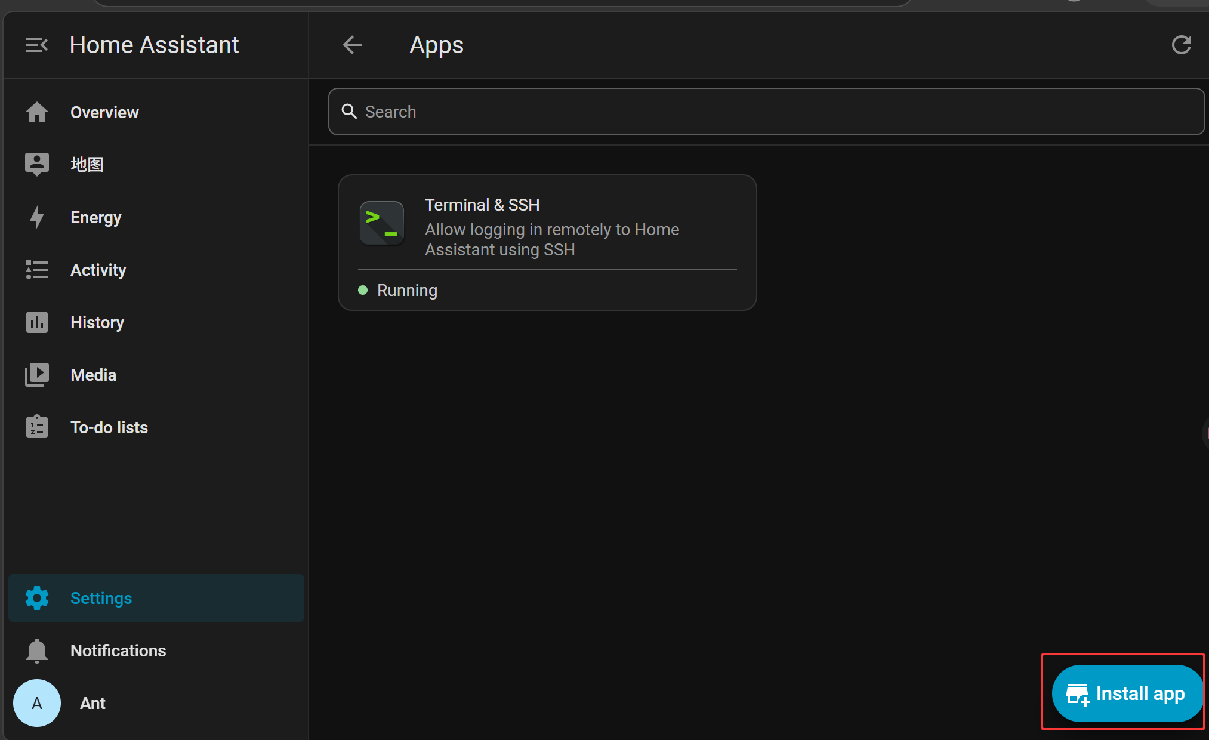Click the magnifier icon in the search box
This screenshot has width=1209, height=740.
click(x=349, y=112)
